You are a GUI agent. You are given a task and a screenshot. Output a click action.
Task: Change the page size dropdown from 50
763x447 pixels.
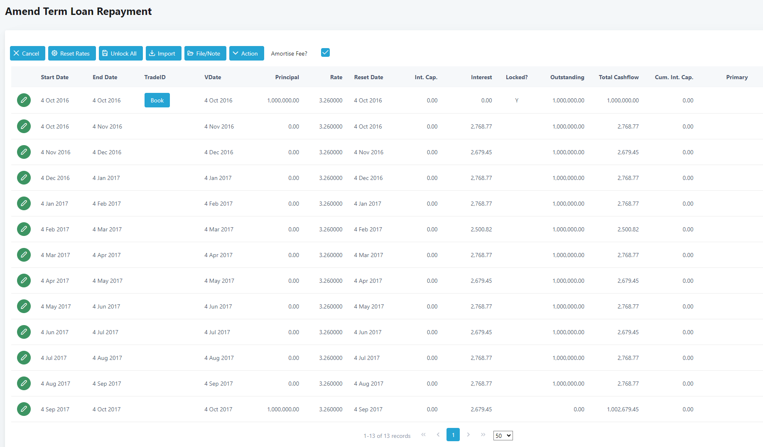tap(503, 435)
